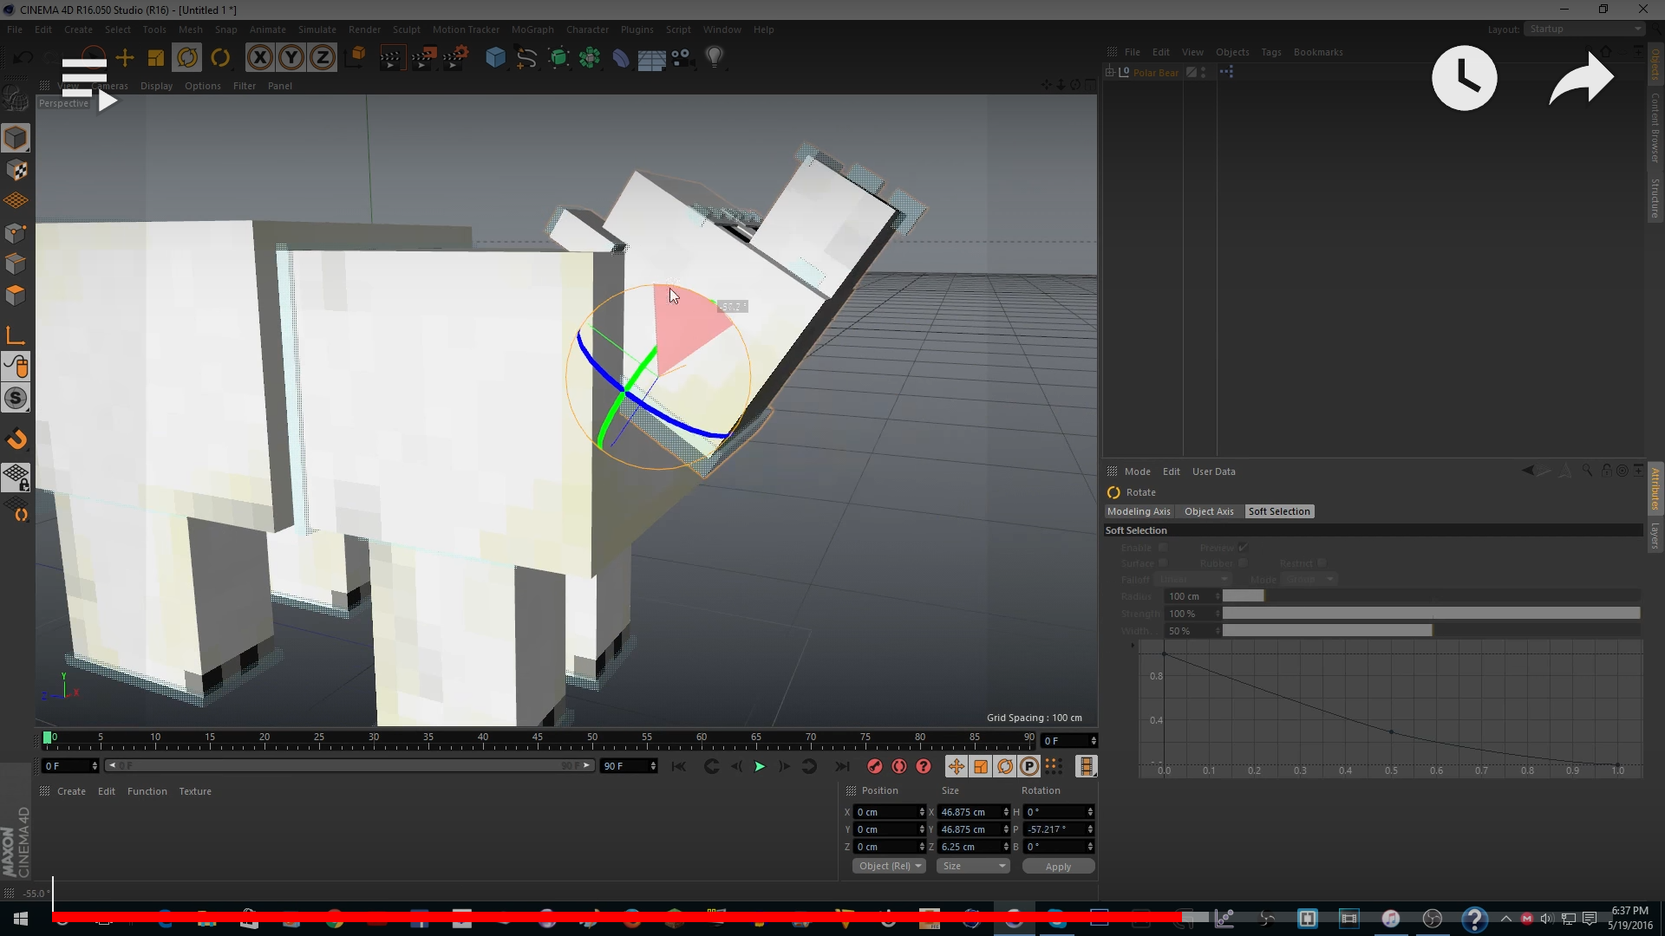The image size is (1665, 936).
Task: Open the timeline play mode film icon
Action: pyautogui.click(x=1086, y=766)
